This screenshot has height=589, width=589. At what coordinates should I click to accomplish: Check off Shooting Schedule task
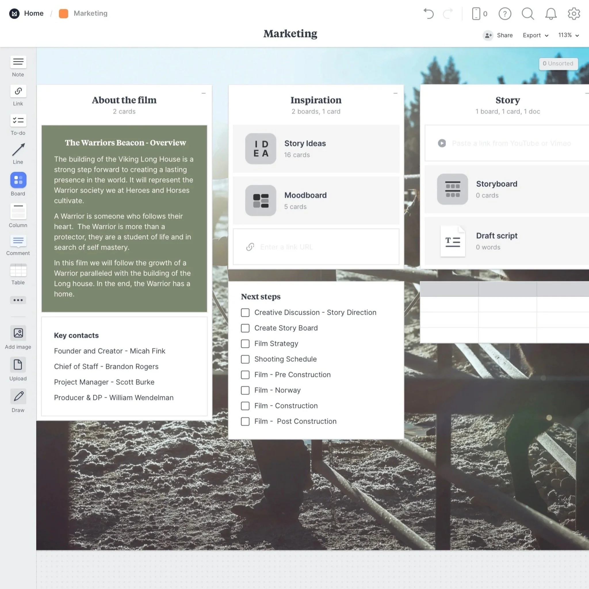pyautogui.click(x=245, y=359)
